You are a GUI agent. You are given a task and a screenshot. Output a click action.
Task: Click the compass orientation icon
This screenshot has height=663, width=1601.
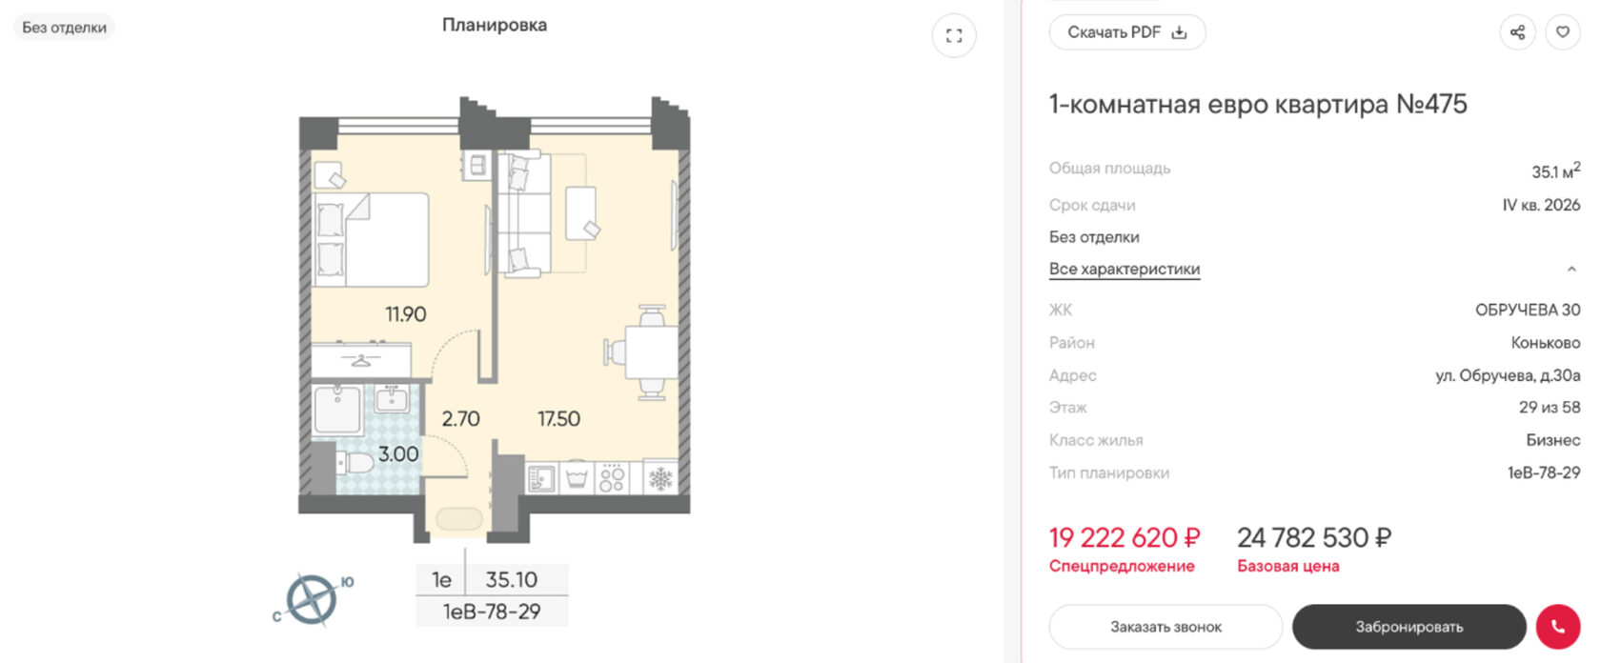point(313,599)
